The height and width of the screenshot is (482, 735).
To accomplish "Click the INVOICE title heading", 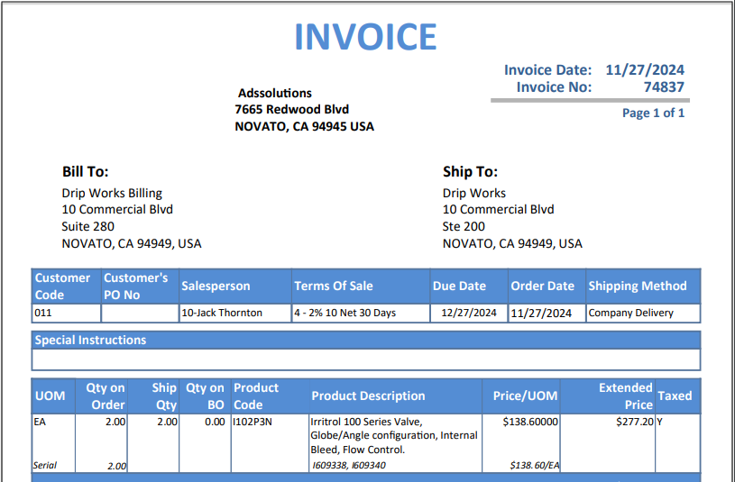I will (365, 37).
